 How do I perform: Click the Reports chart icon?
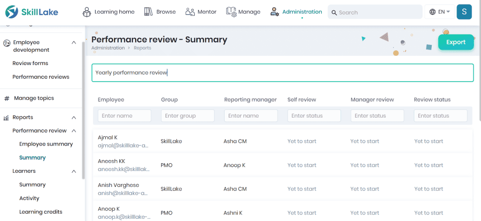coord(6,118)
